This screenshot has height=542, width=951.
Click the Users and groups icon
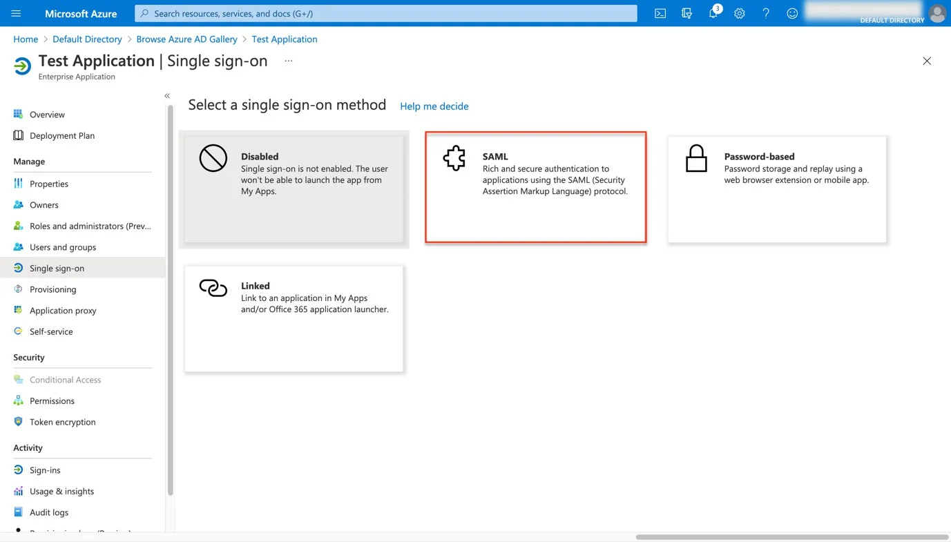click(x=19, y=246)
